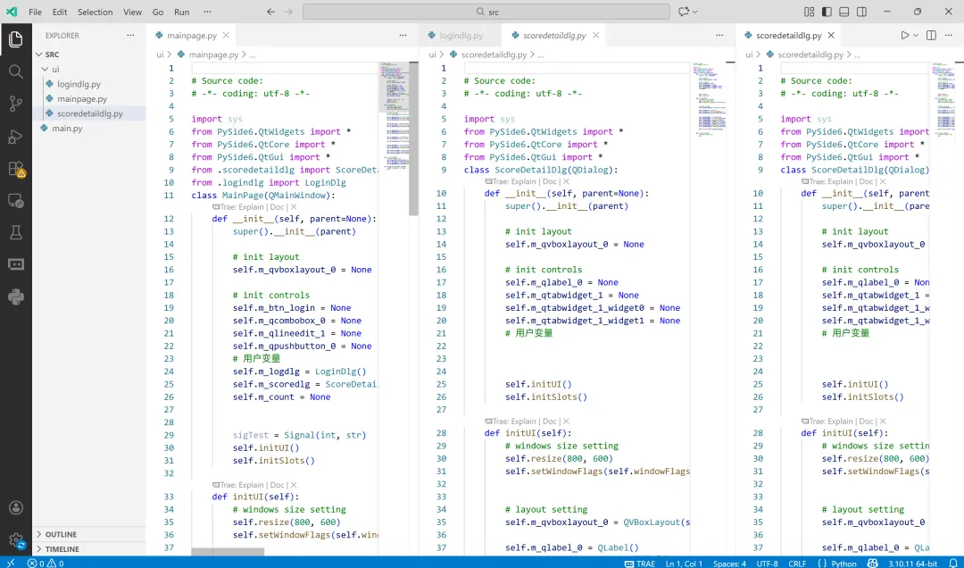Screen dimensions: 964x568
Task: Select Python interpreter 3.10.11 64-bit
Action: tap(912, 563)
